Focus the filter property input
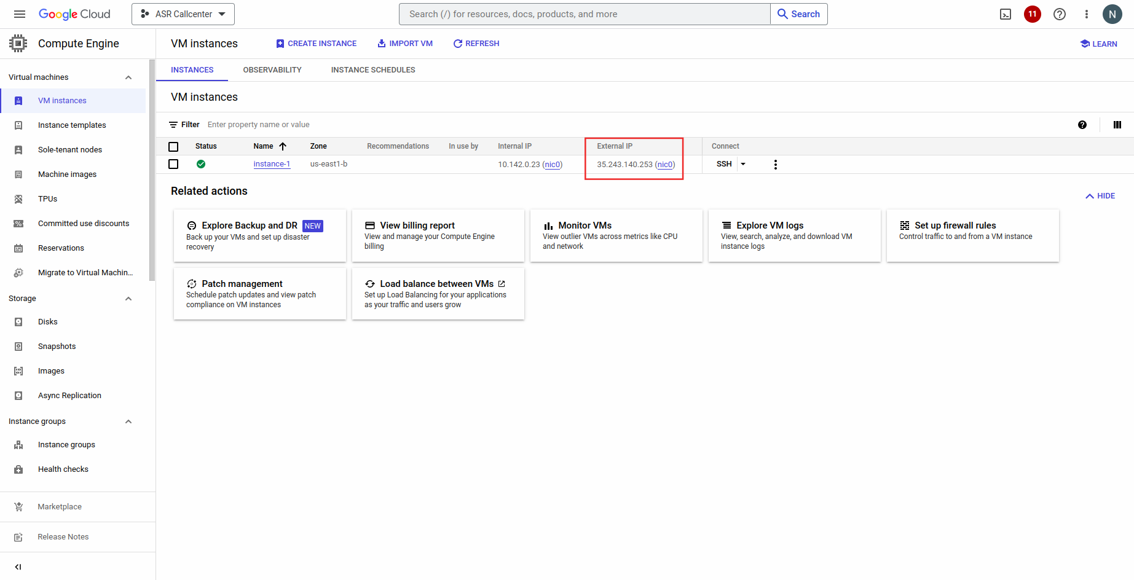 pyautogui.click(x=639, y=125)
